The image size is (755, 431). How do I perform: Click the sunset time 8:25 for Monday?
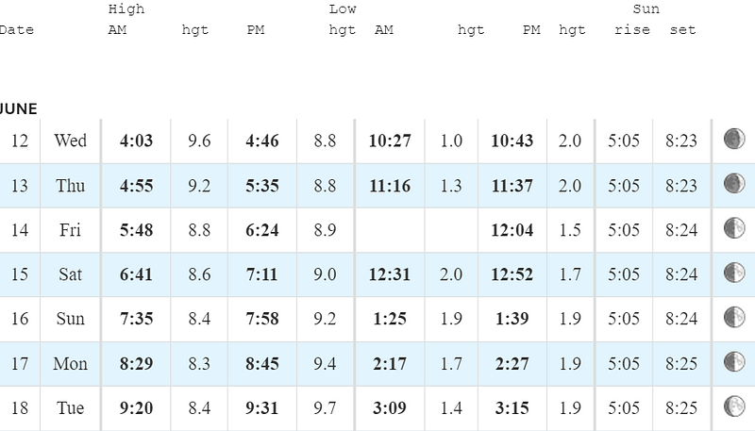coord(681,364)
